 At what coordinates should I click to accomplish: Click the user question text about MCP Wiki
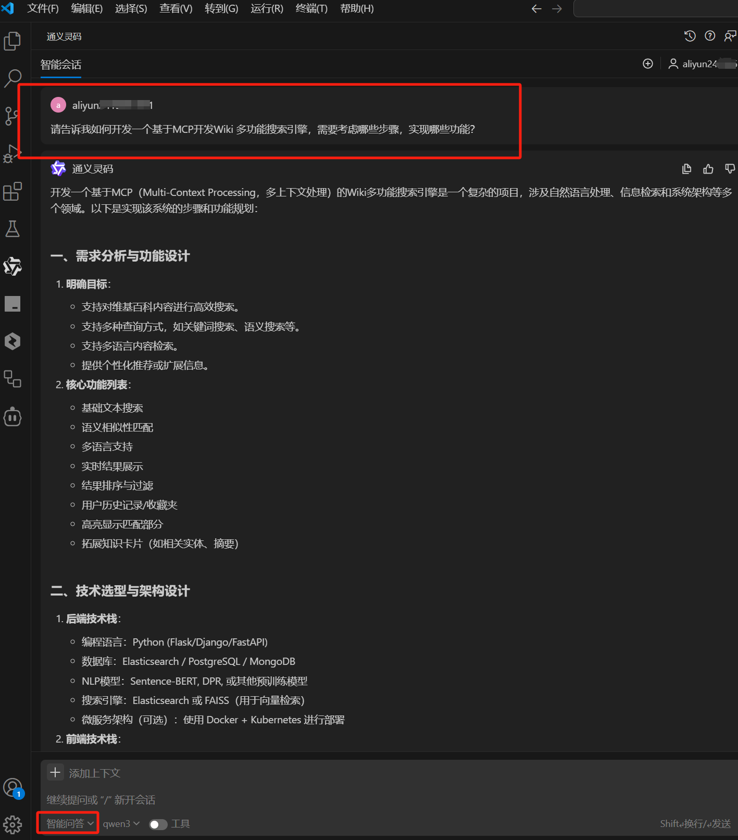pyautogui.click(x=263, y=129)
